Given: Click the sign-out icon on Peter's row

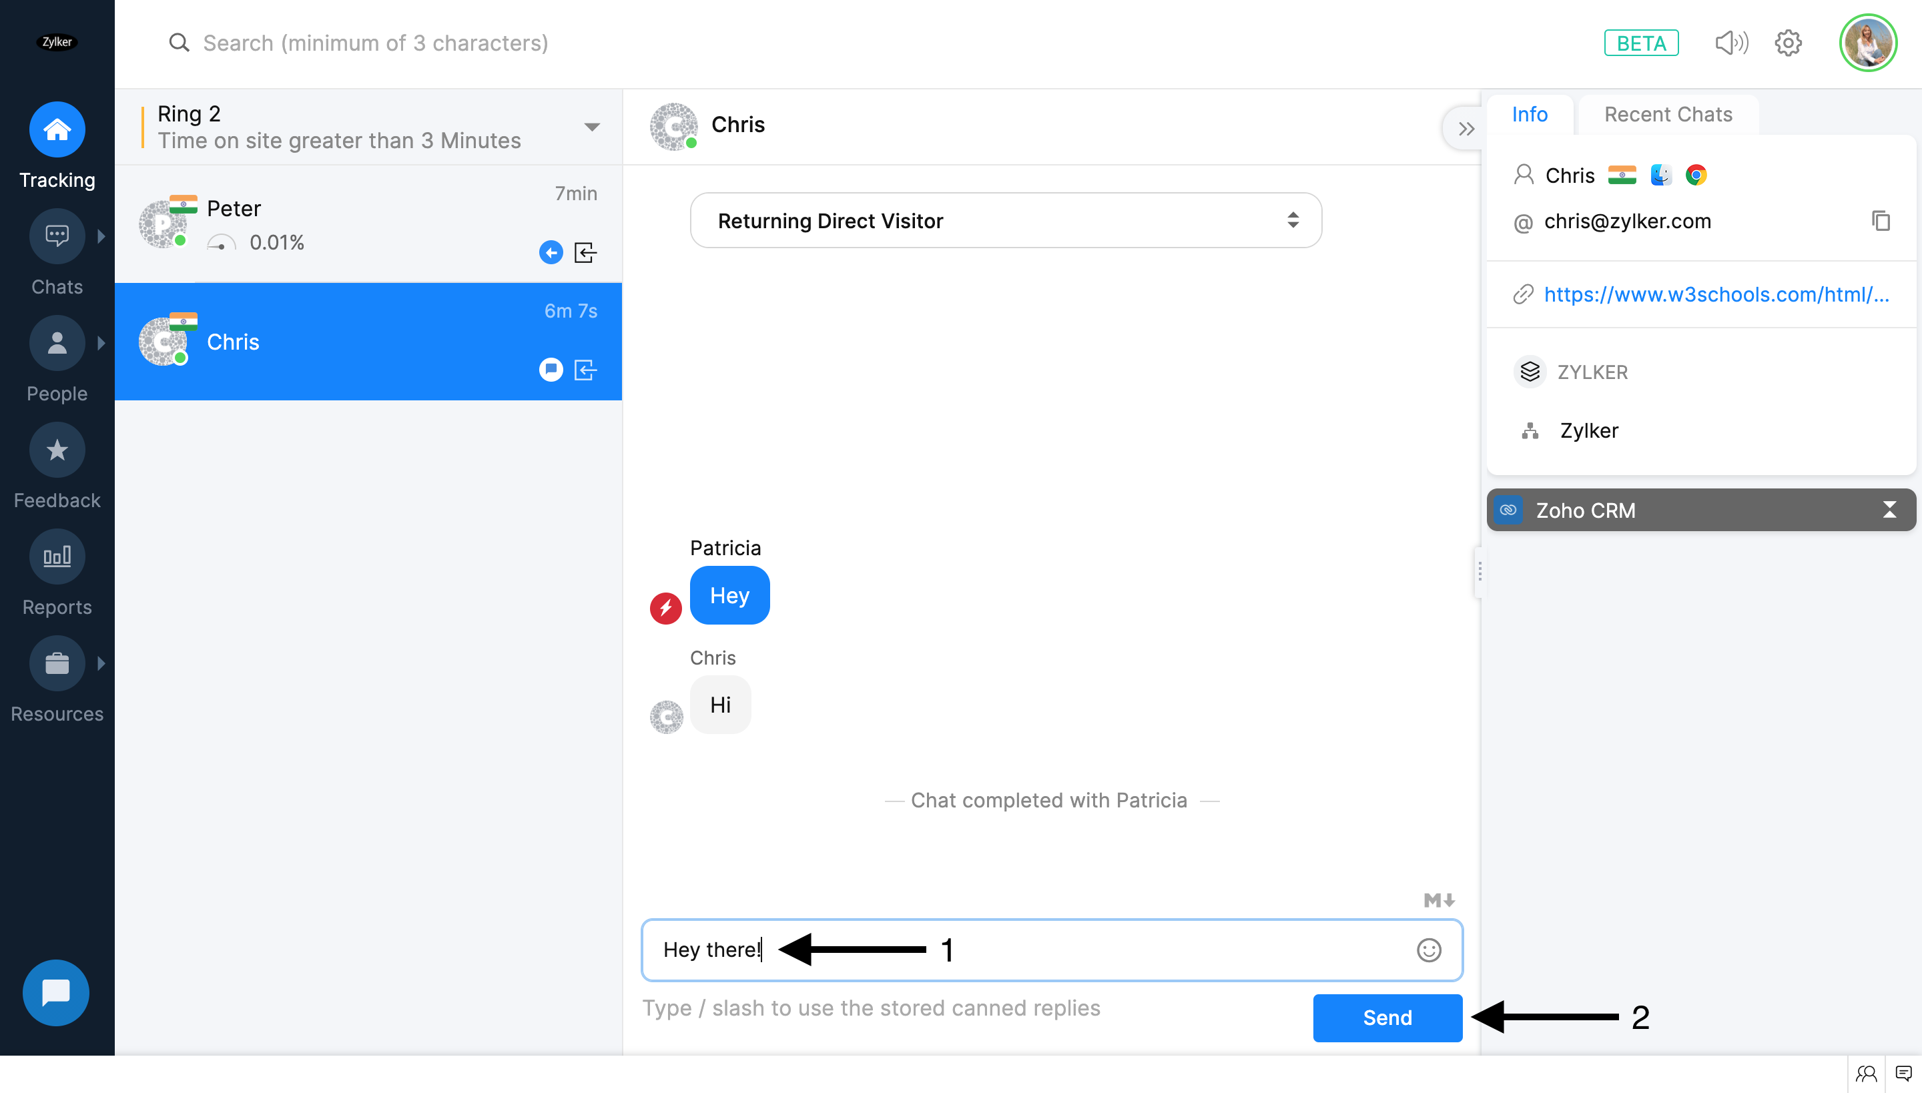Looking at the screenshot, I should point(585,252).
